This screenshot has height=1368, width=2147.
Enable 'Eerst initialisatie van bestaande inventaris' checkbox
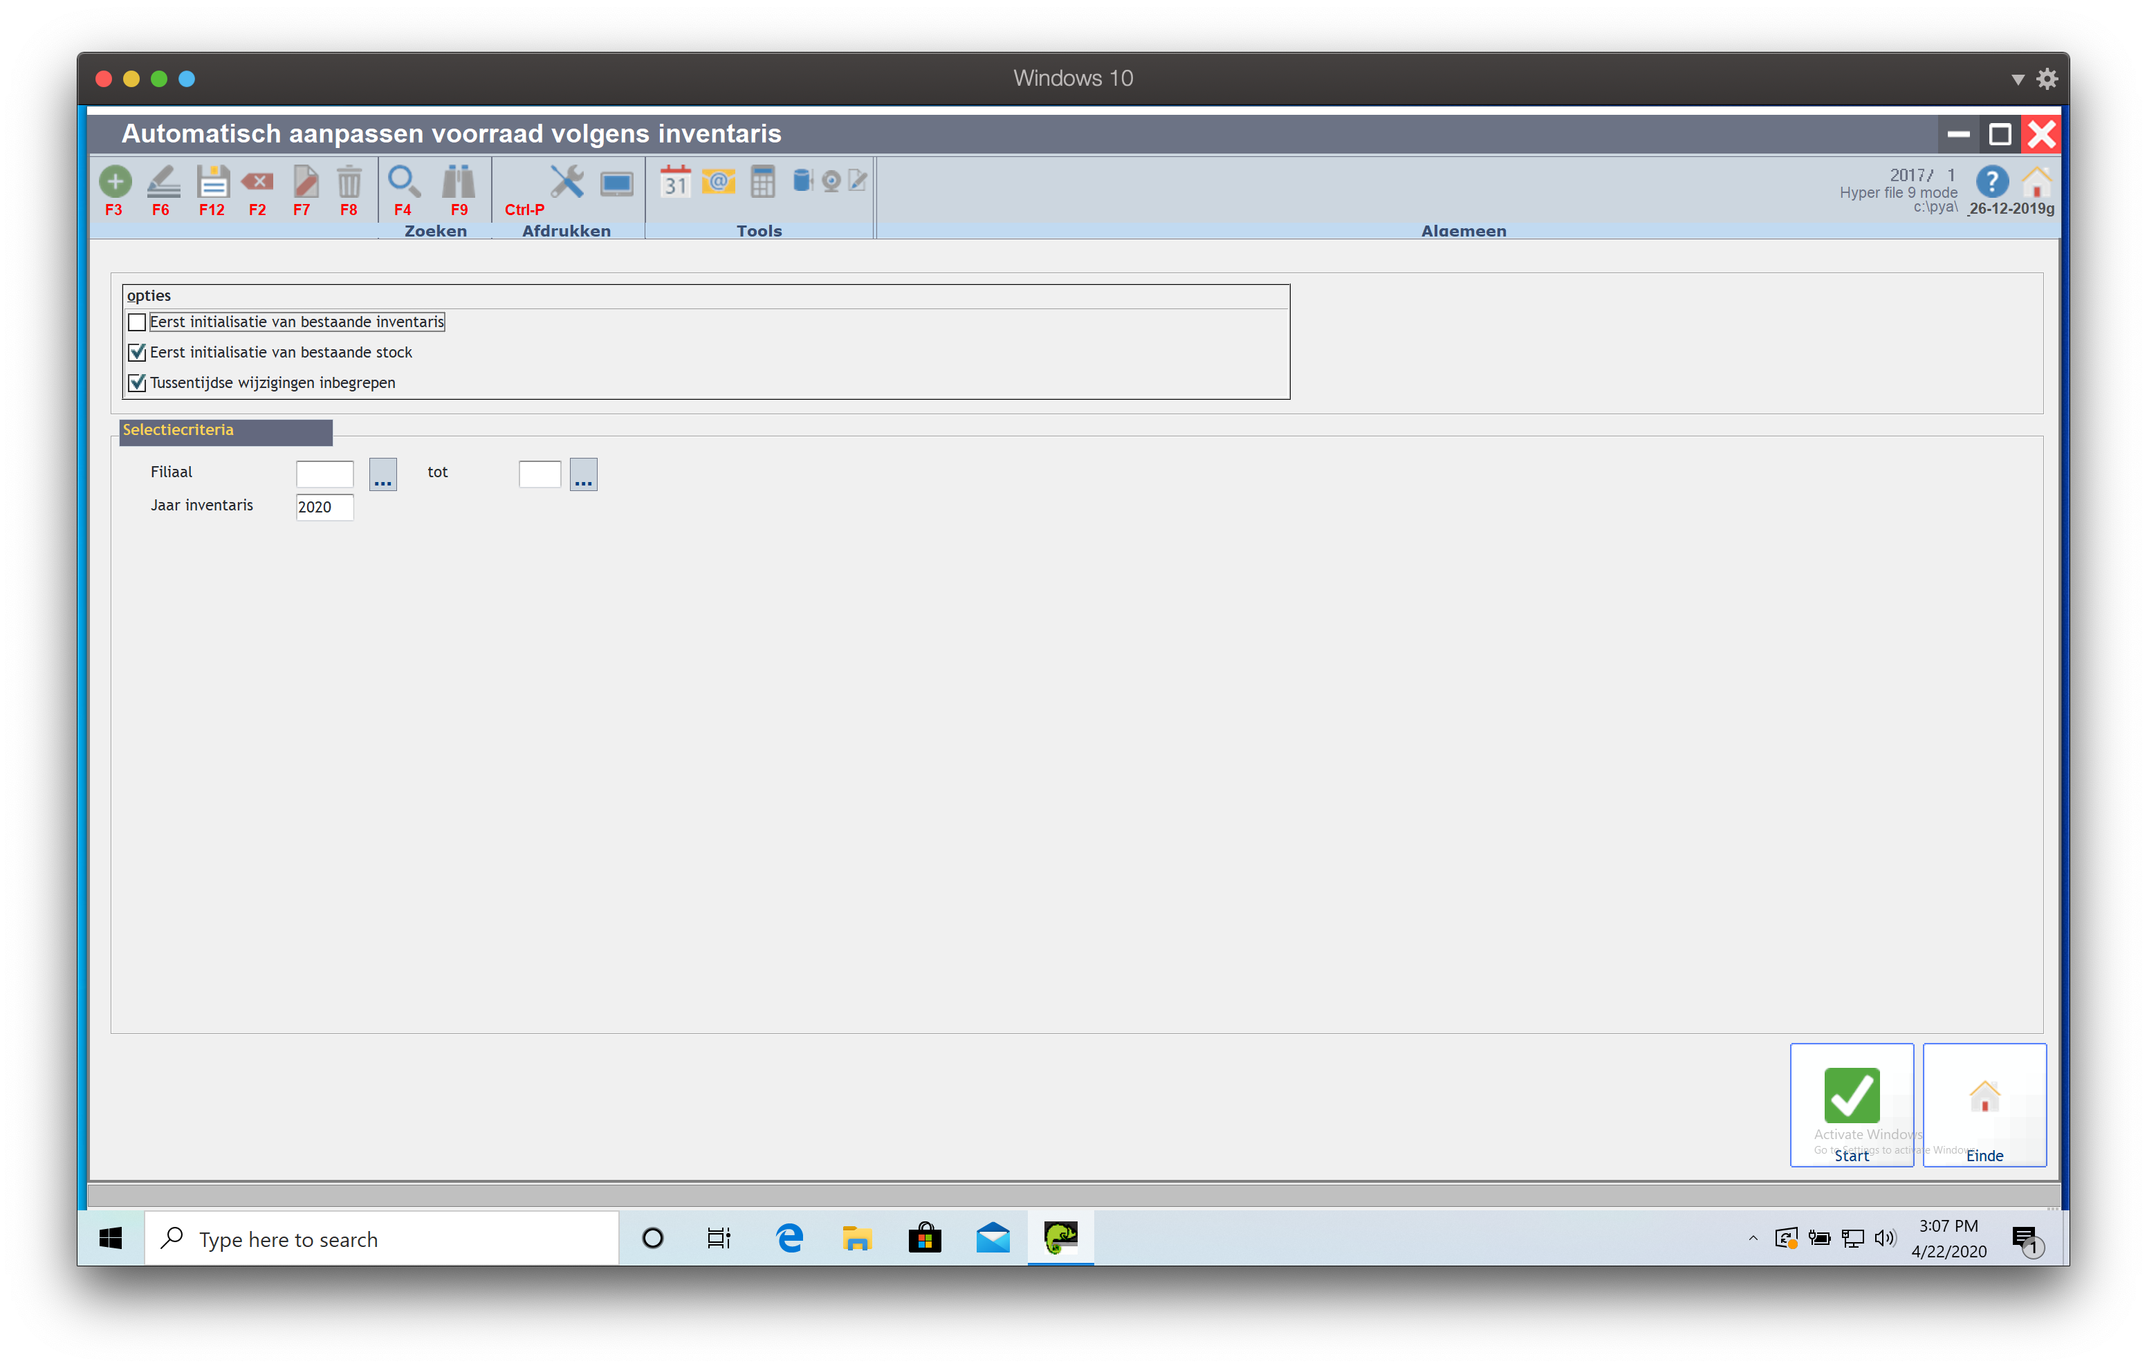[x=138, y=322]
